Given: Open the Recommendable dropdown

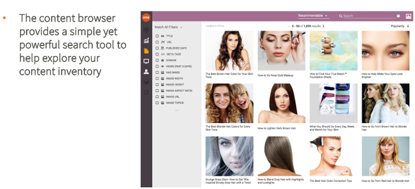Looking at the screenshot, I should [x=313, y=16].
